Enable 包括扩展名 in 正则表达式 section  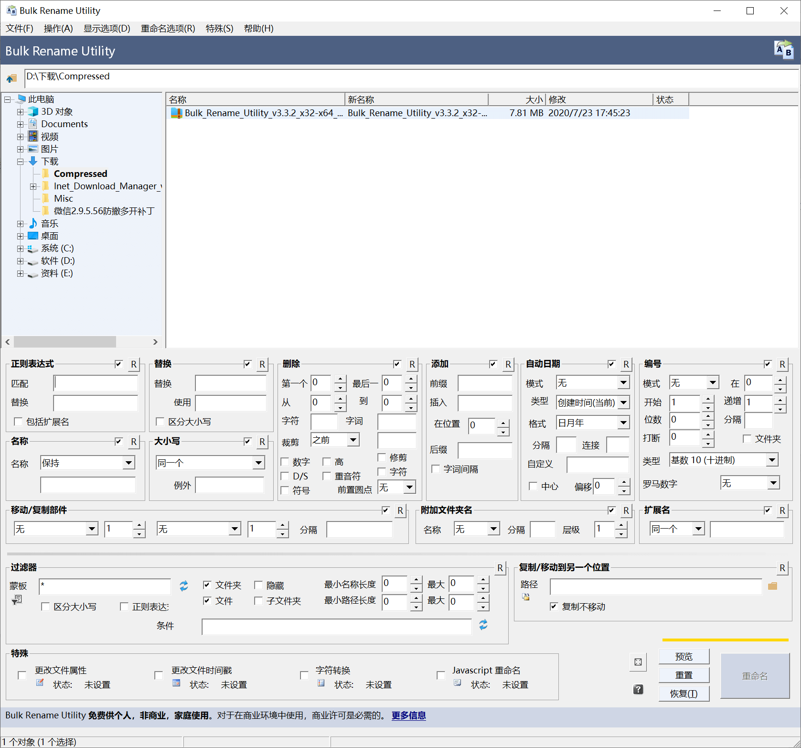[18, 422]
